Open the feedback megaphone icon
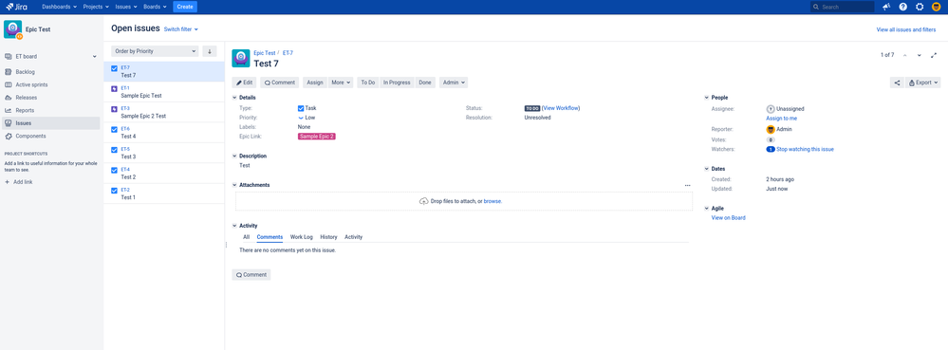Screen dimensions: 948x350 (x=886, y=7)
